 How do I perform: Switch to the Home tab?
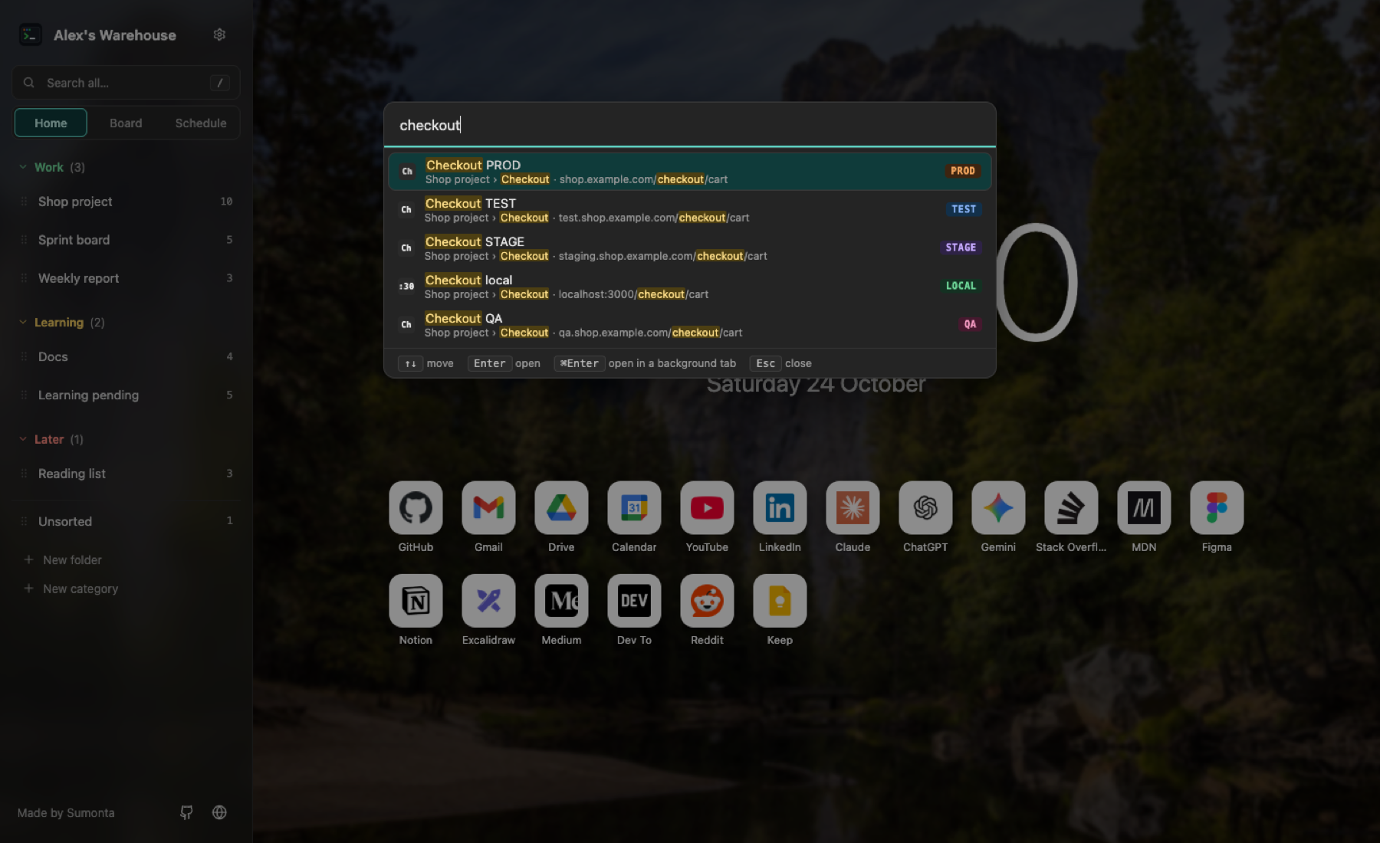[51, 123]
